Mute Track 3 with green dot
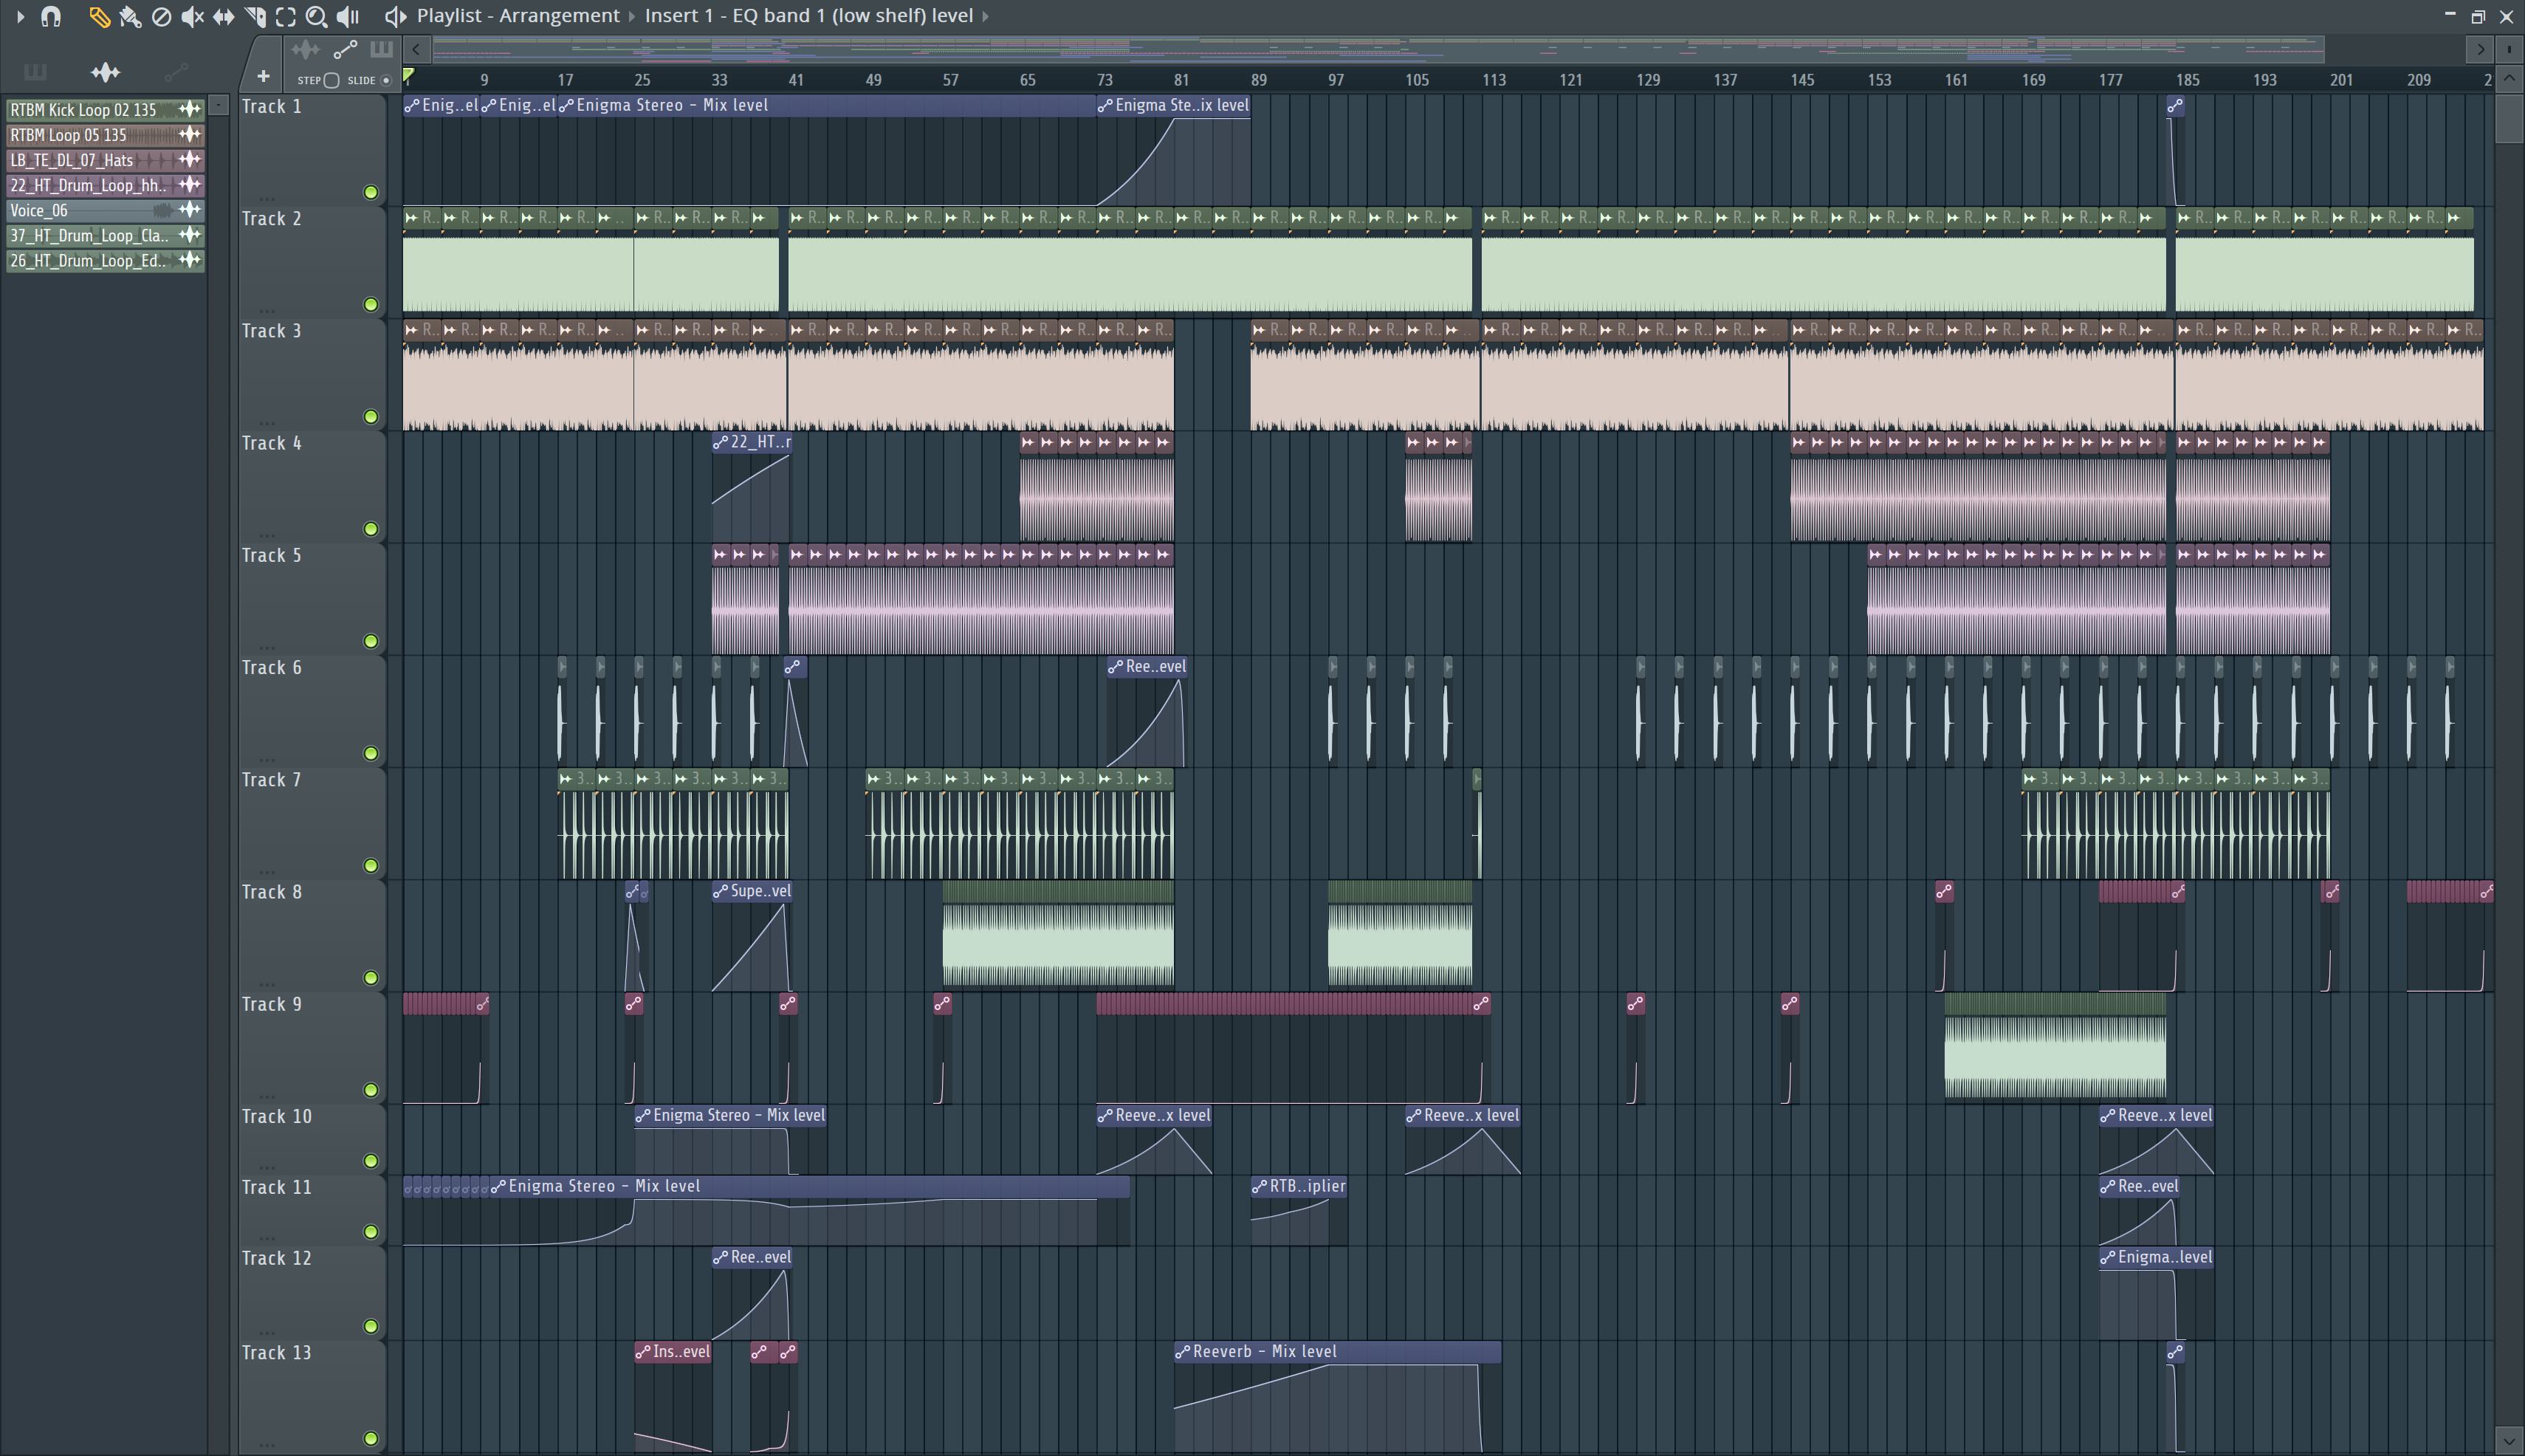Screen dimensions: 2525x1456 tap(371, 416)
